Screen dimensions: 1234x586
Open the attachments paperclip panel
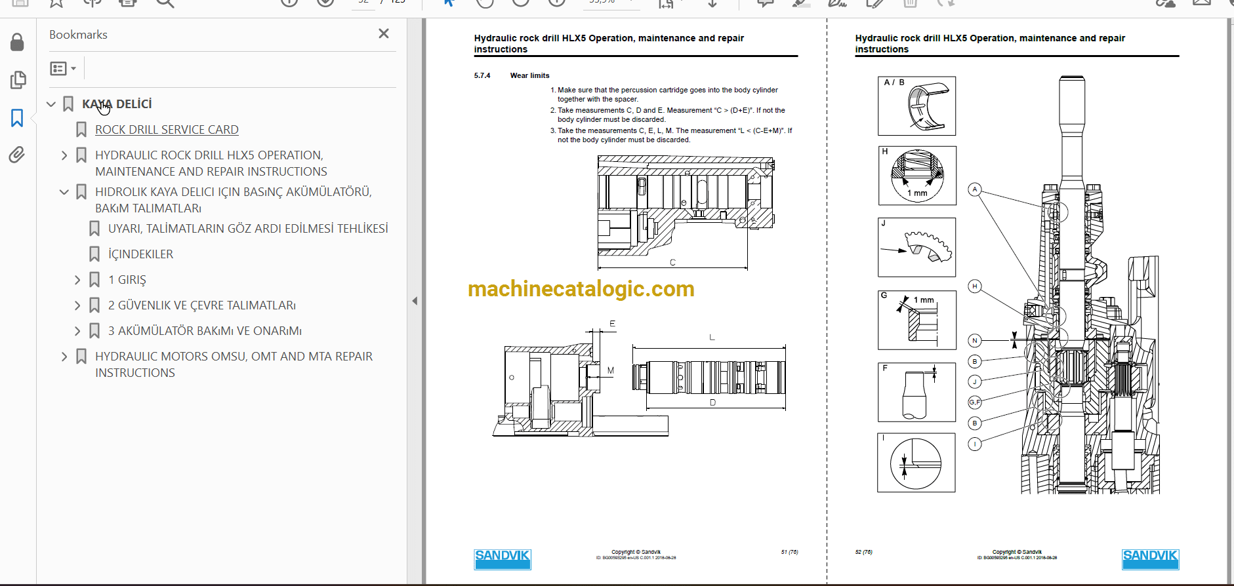pos(17,155)
